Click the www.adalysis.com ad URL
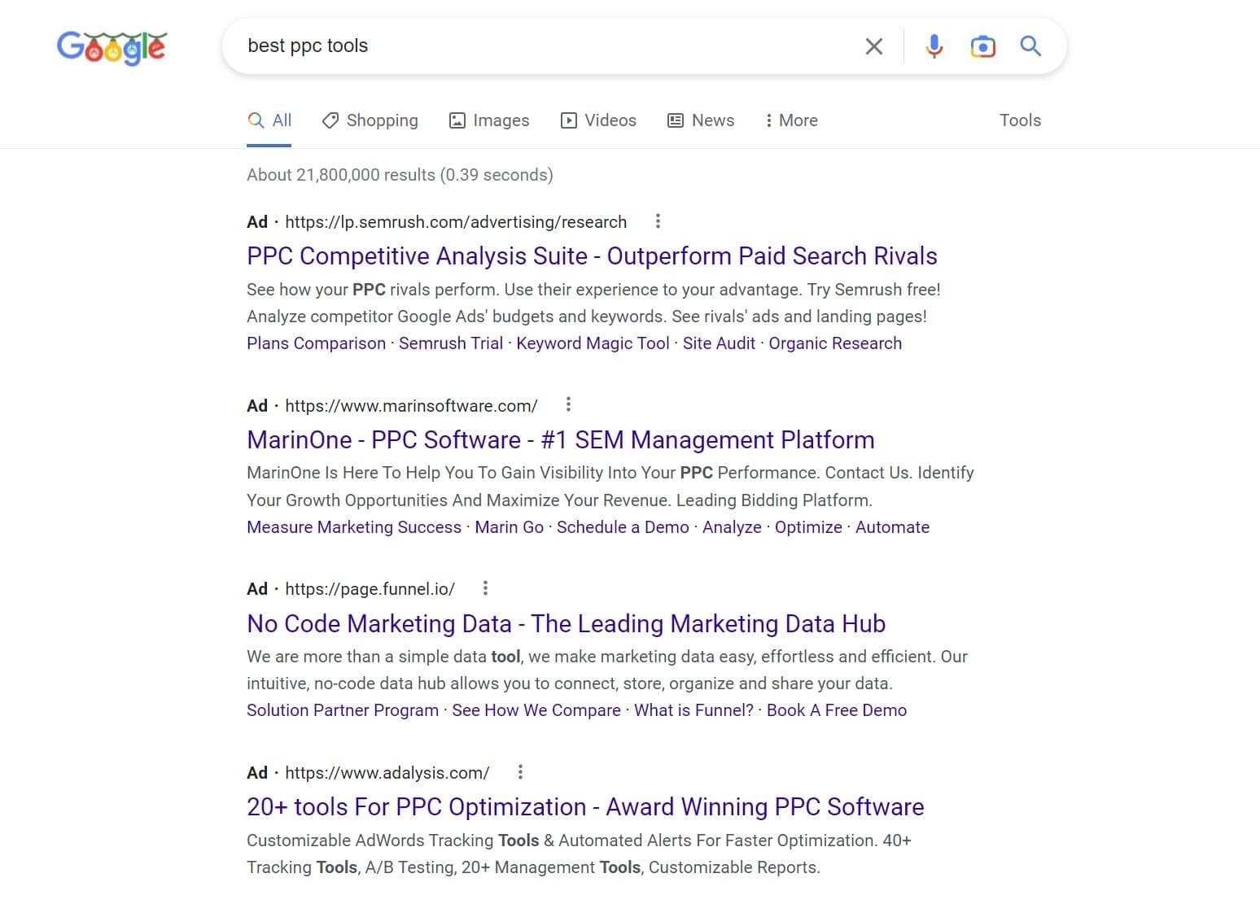 click(387, 773)
